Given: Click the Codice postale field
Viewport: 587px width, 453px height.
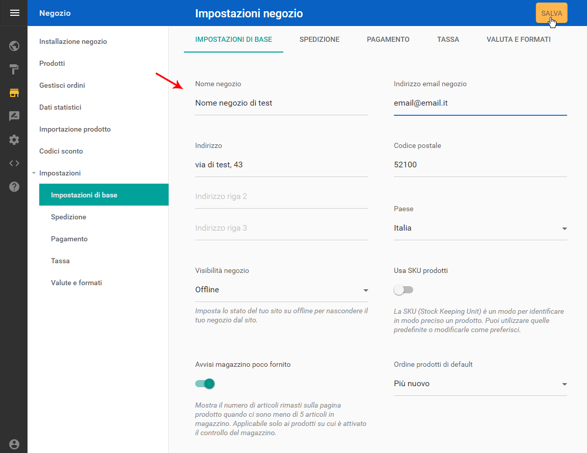Looking at the screenshot, I should click(x=481, y=165).
